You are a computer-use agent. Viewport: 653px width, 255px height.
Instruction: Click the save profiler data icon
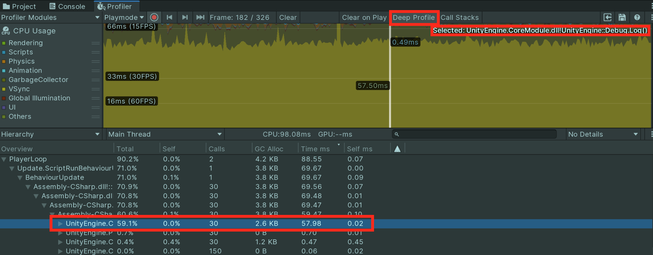point(622,17)
